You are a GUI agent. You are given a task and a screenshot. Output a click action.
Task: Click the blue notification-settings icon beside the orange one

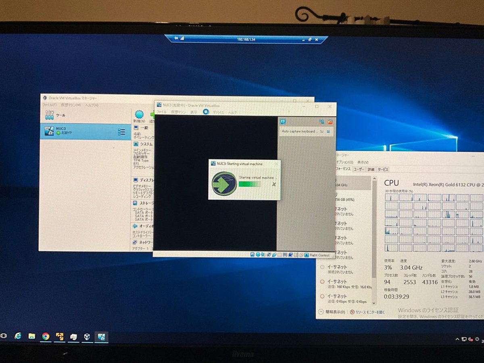[x=322, y=121]
